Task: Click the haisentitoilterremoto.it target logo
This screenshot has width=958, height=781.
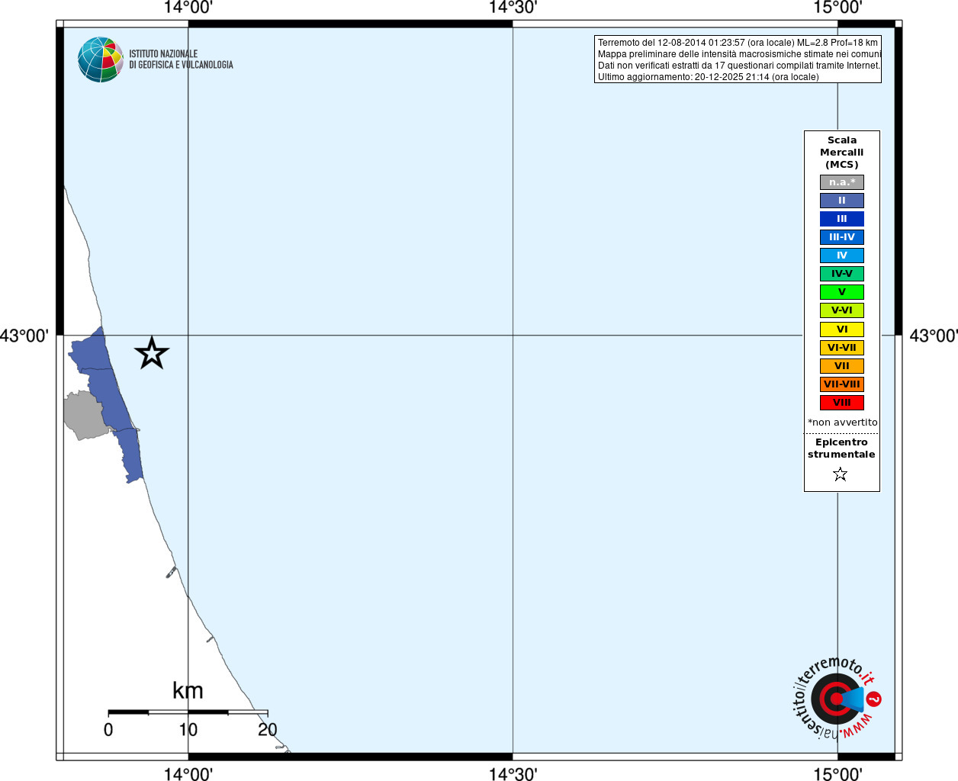Action: (x=837, y=698)
